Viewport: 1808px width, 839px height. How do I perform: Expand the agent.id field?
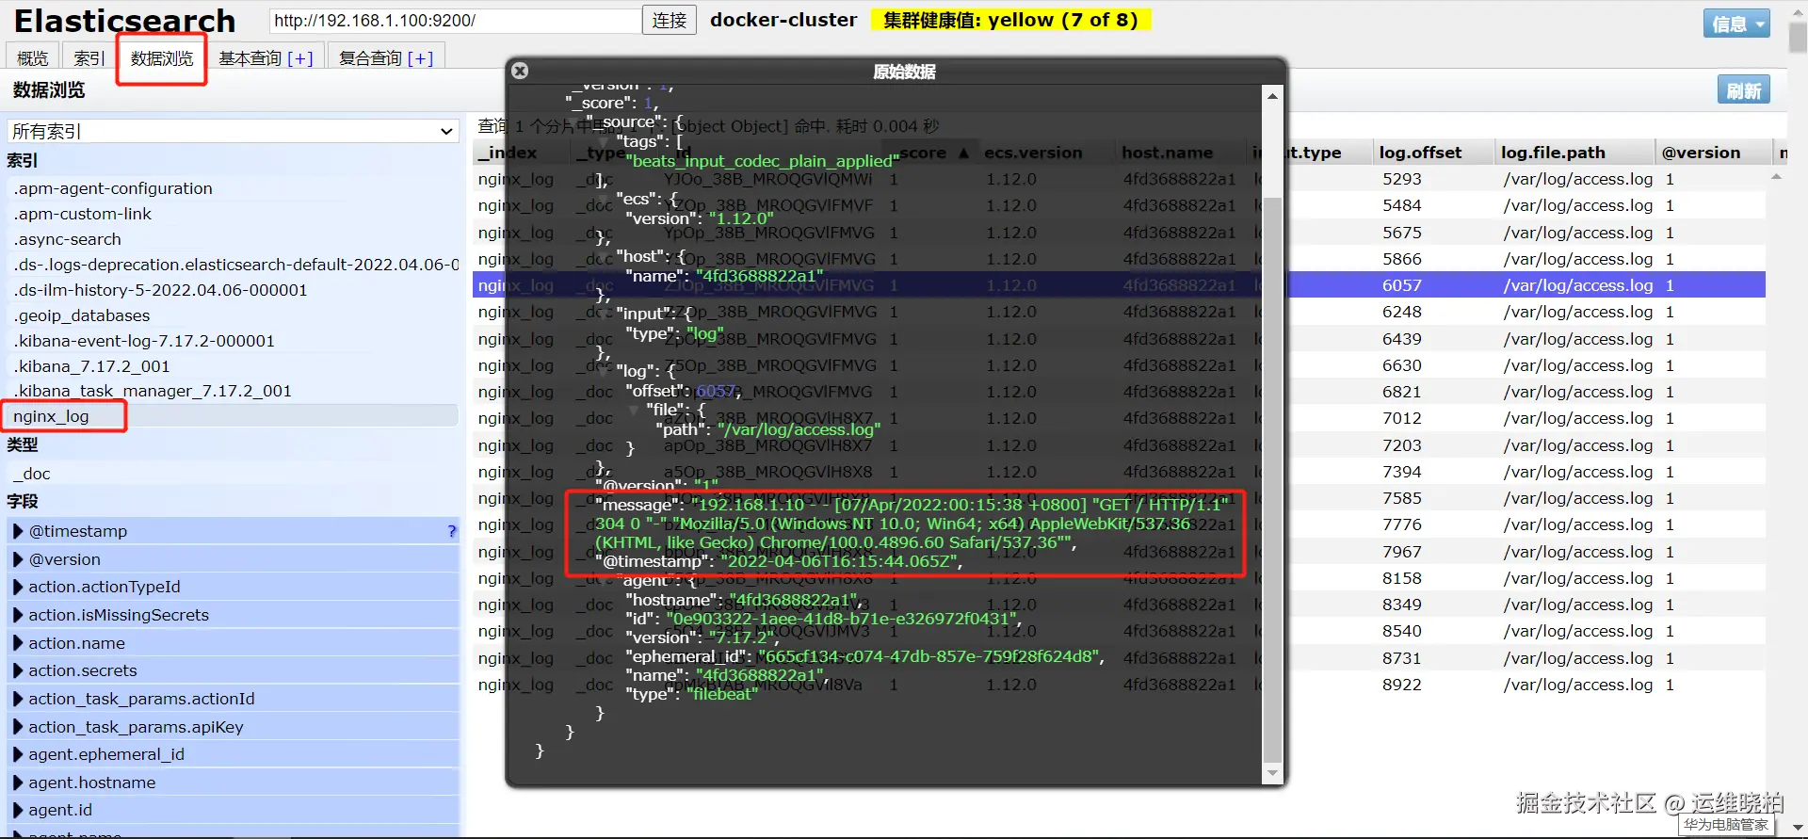click(x=18, y=810)
